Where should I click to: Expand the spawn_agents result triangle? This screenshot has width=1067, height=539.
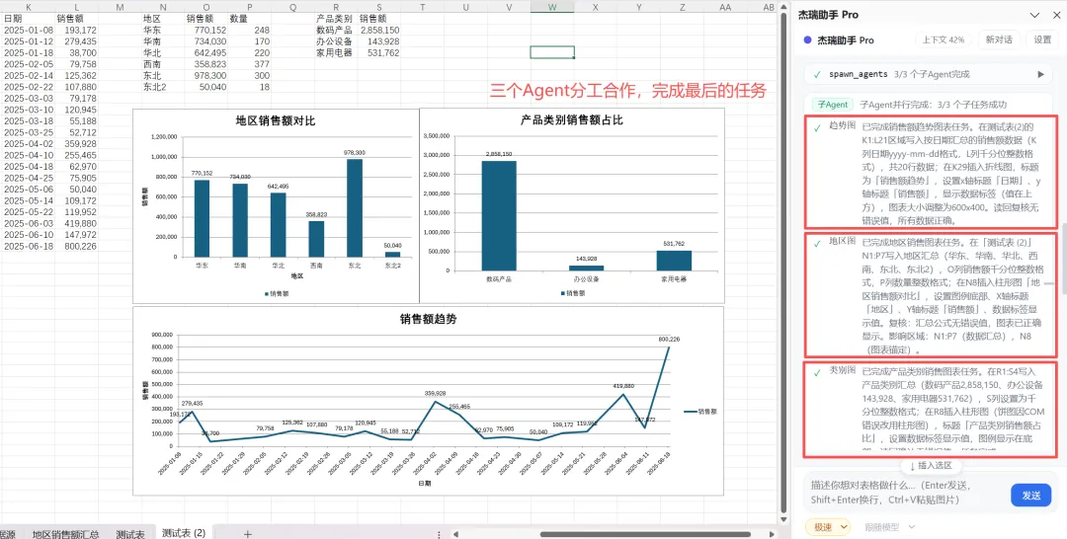point(1040,74)
